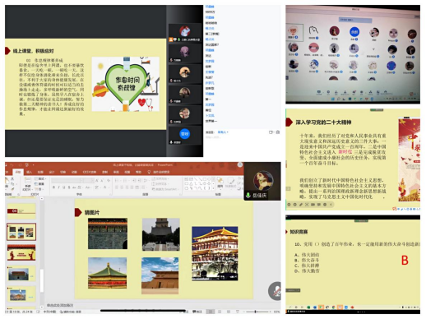
Task: Open the 开始 ribbon tab in PowerPoint
Action: click(x=18, y=172)
